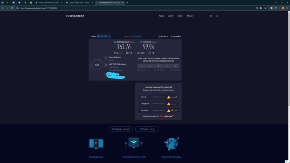Click the Desktop Apps link text
290x163 pixels.
click(96, 157)
